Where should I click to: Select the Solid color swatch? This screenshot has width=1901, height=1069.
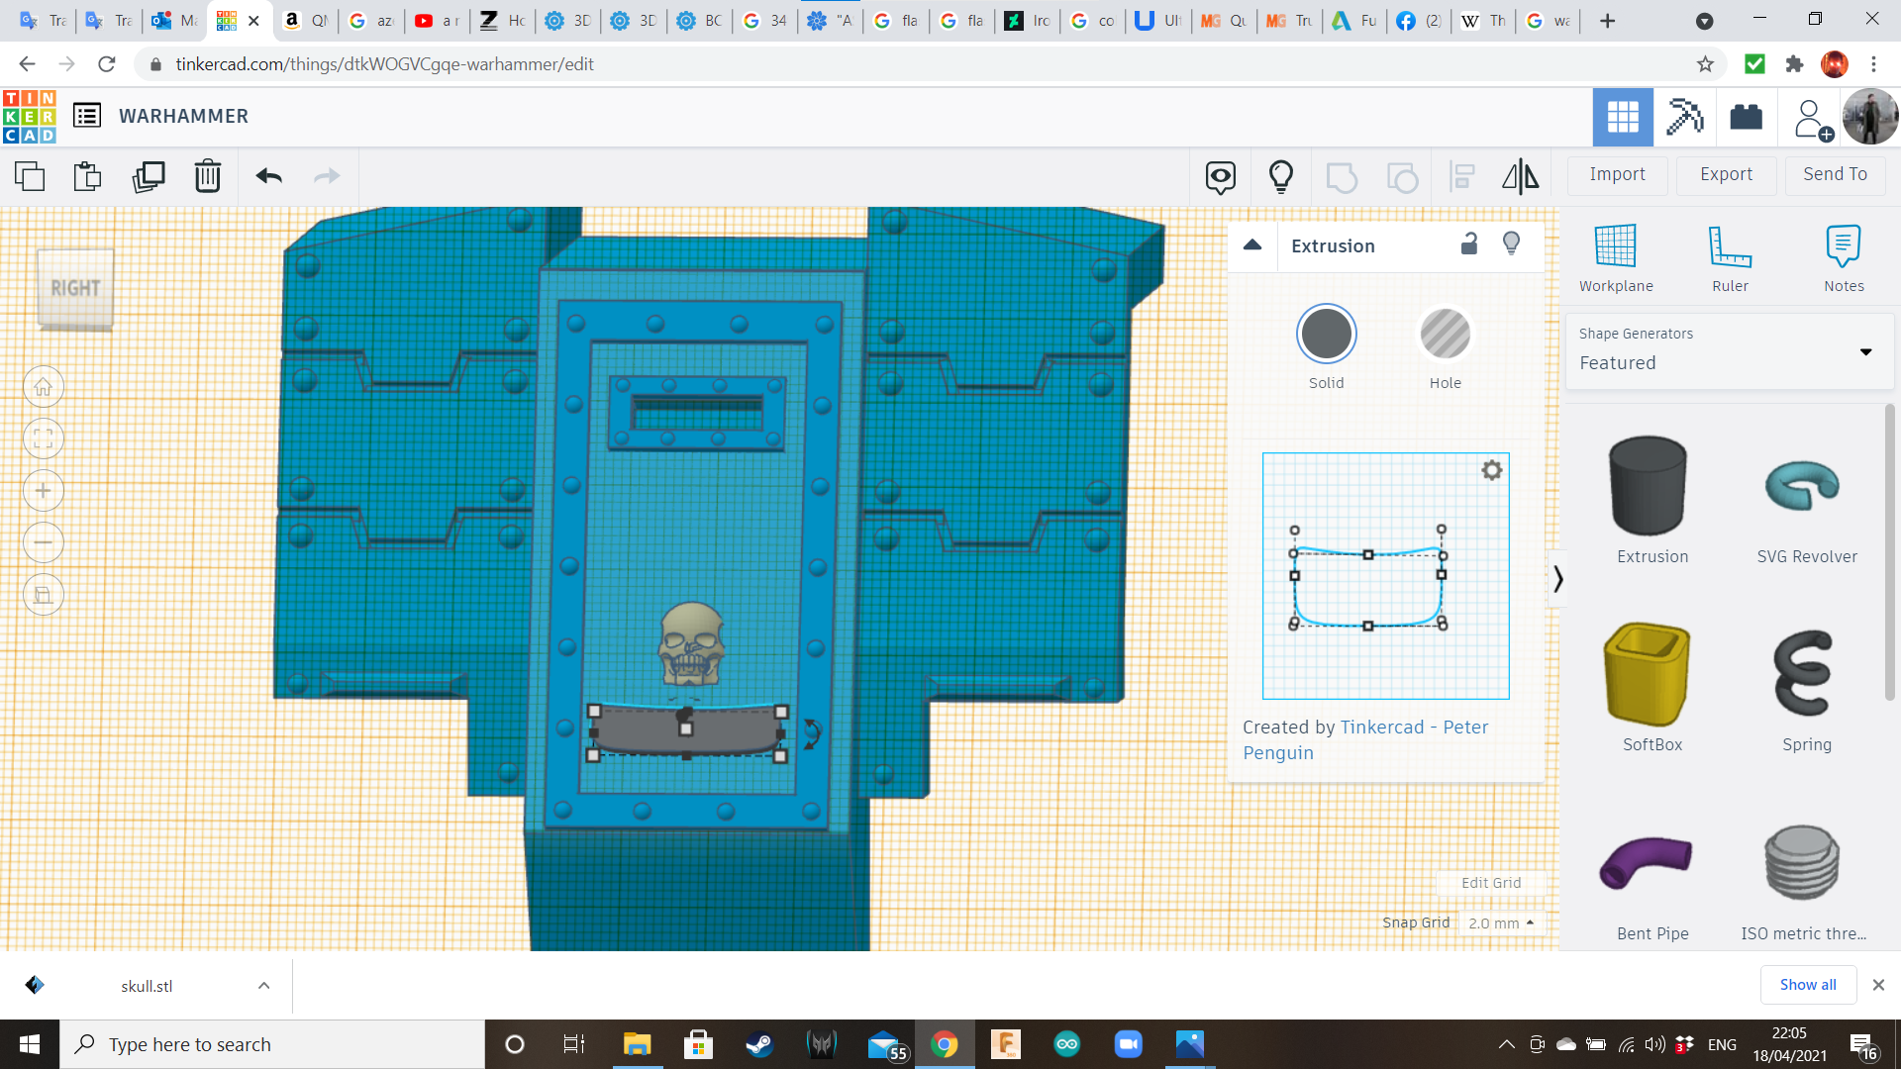click(1326, 335)
